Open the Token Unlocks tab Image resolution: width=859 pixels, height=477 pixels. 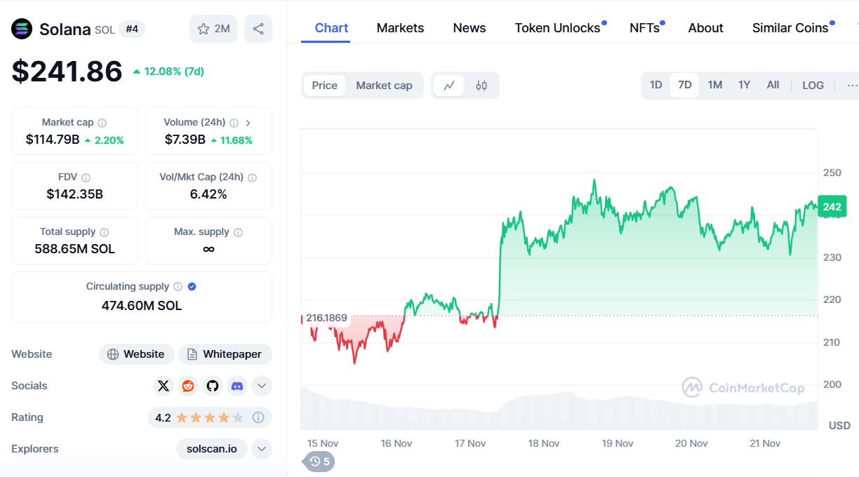coord(557,28)
